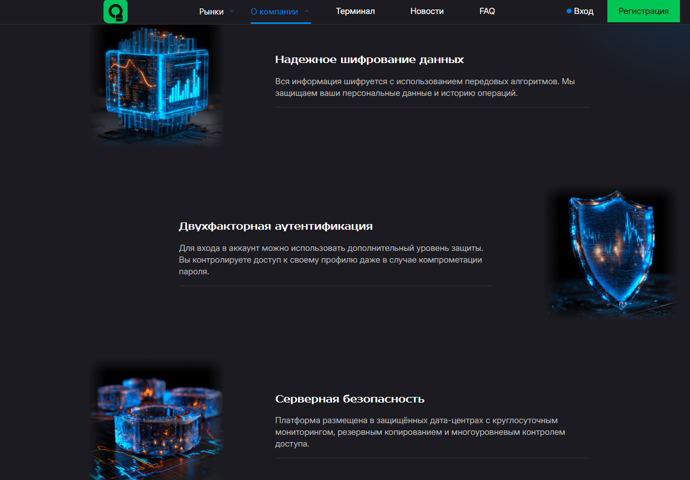Click the Надежное шифрование данных heading
The image size is (690, 480).
point(369,60)
